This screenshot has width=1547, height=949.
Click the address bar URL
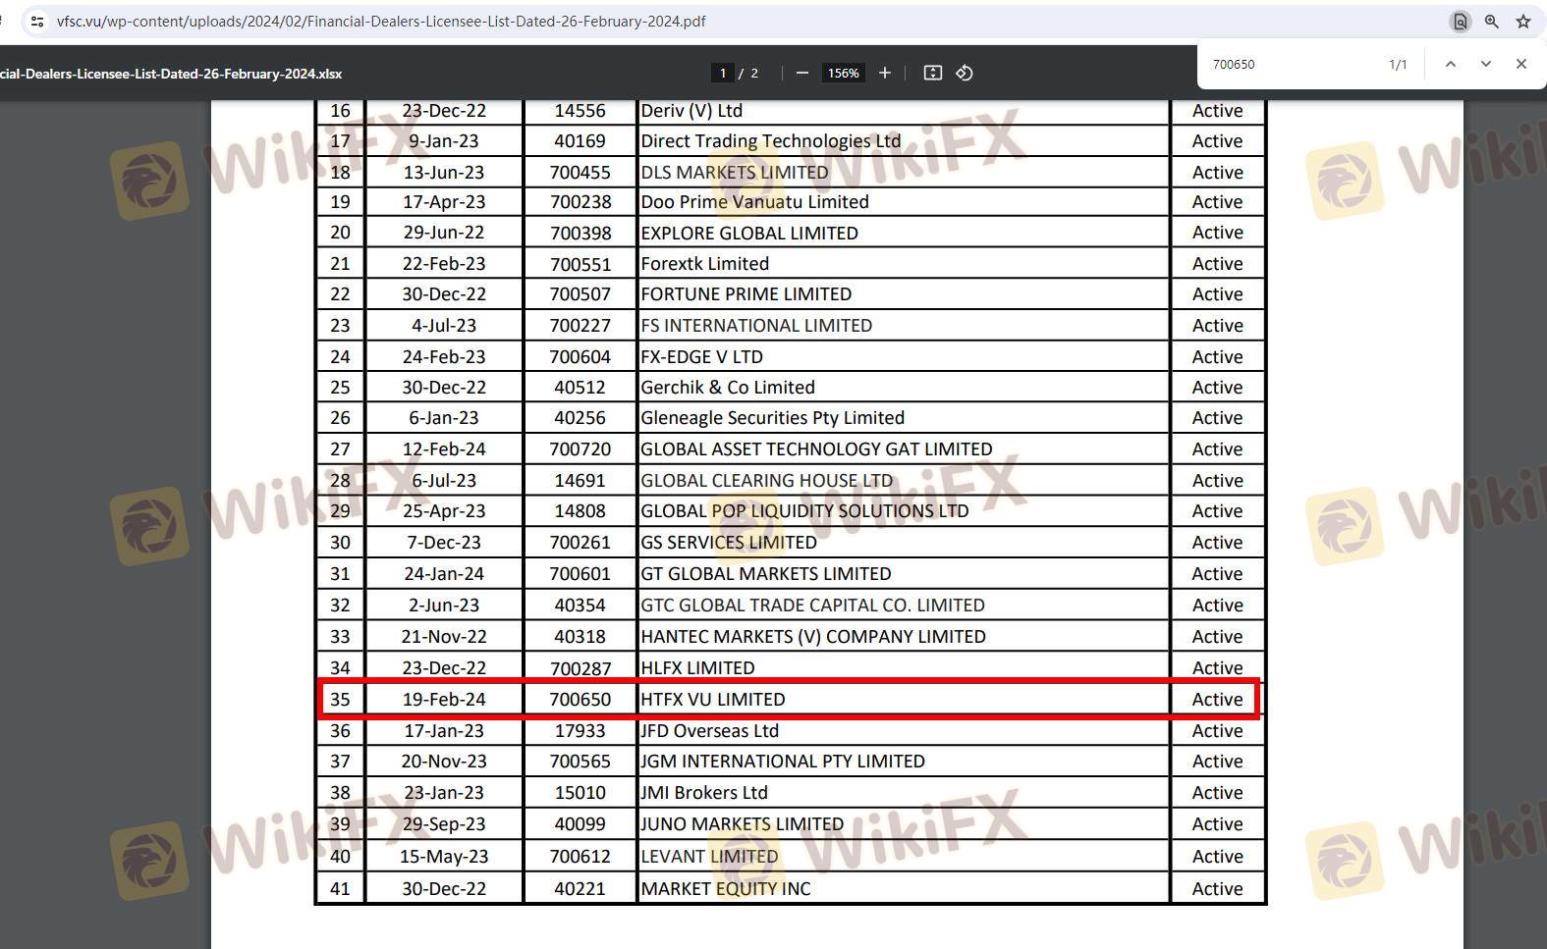[381, 22]
